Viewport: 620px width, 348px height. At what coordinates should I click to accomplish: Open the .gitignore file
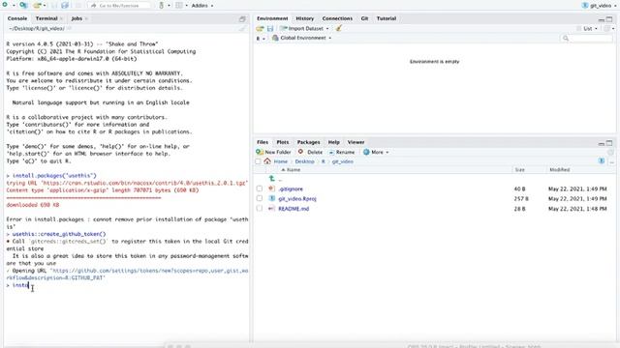pyautogui.click(x=291, y=189)
